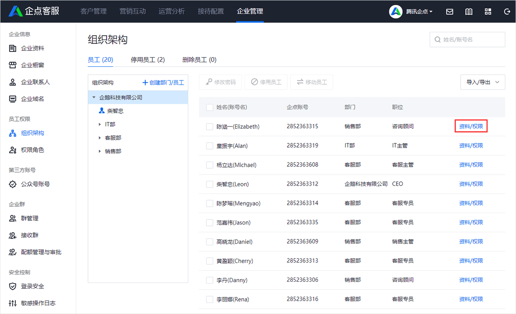516x314 pixels.
Task: Click the apps grid icon in header
Action: tap(488, 11)
